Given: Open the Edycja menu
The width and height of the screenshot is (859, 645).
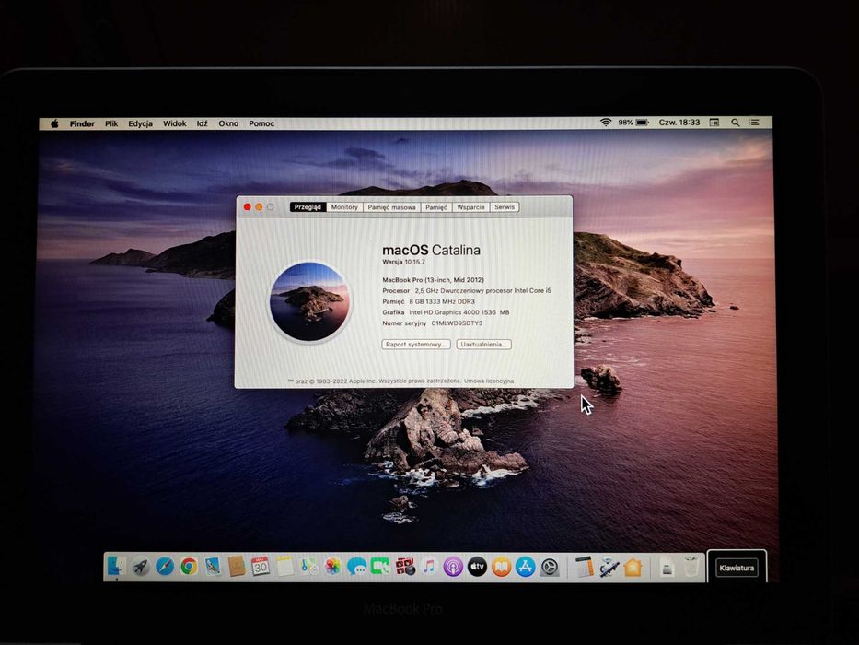Looking at the screenshot, I should 140,124.
